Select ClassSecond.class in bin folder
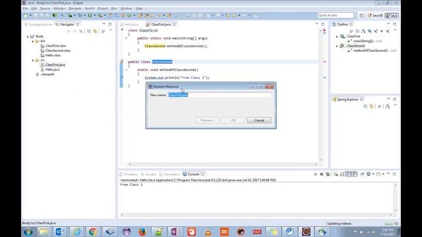 58,51
